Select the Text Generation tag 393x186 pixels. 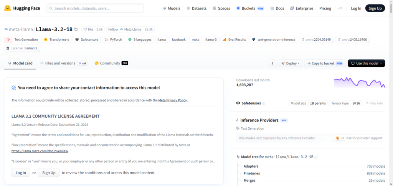(22, 40)
